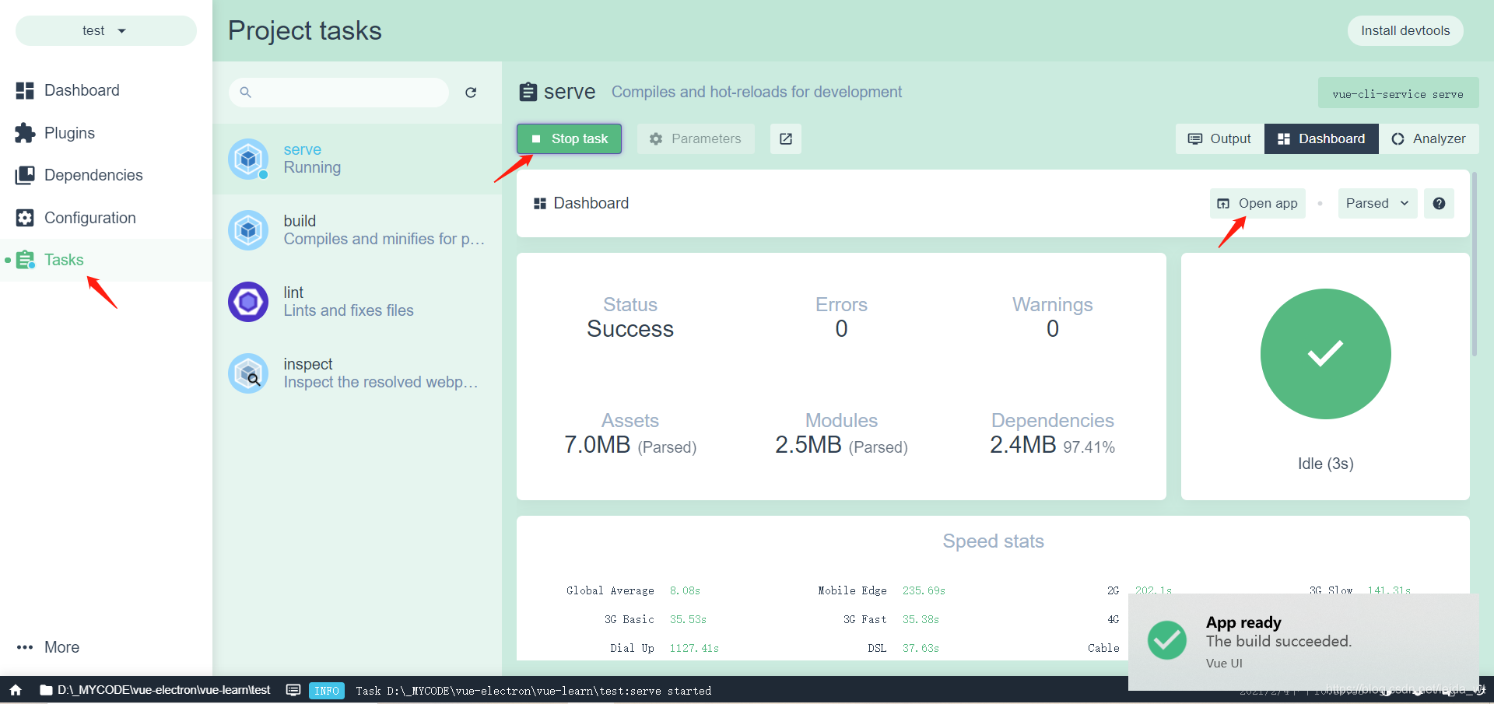Click the INFO badge in status bar
Image resolution: width=1494 pixels, height=704 pixels.
click(327, 691)
